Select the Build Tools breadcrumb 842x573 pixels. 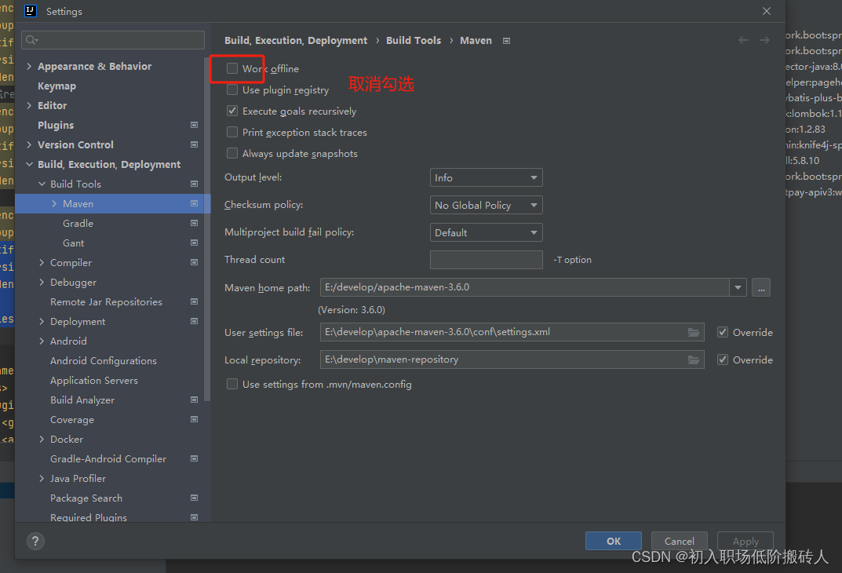[x=414, y=40]
